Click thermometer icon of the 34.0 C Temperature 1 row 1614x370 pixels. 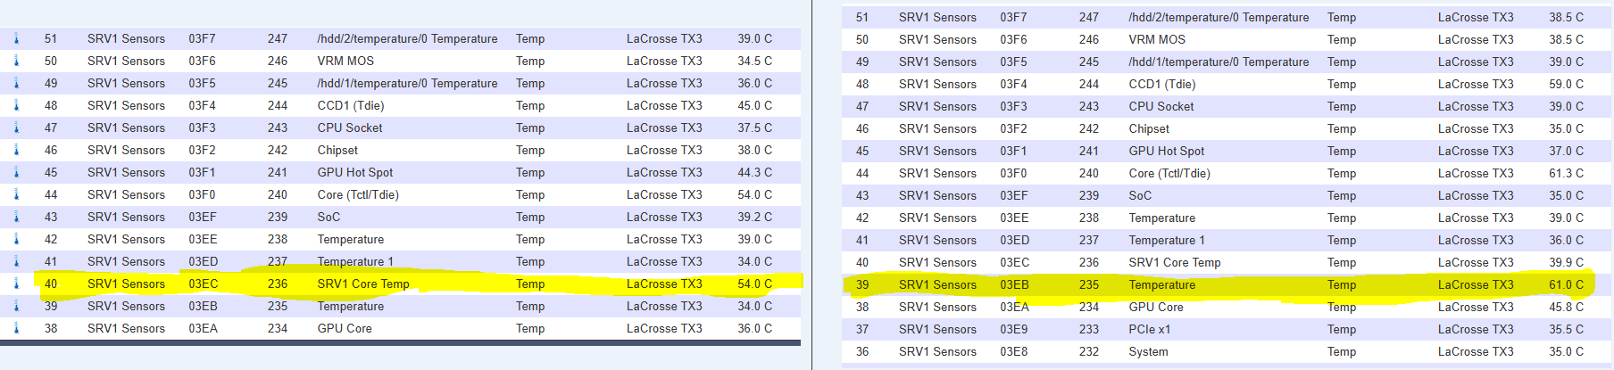[16, 261]
